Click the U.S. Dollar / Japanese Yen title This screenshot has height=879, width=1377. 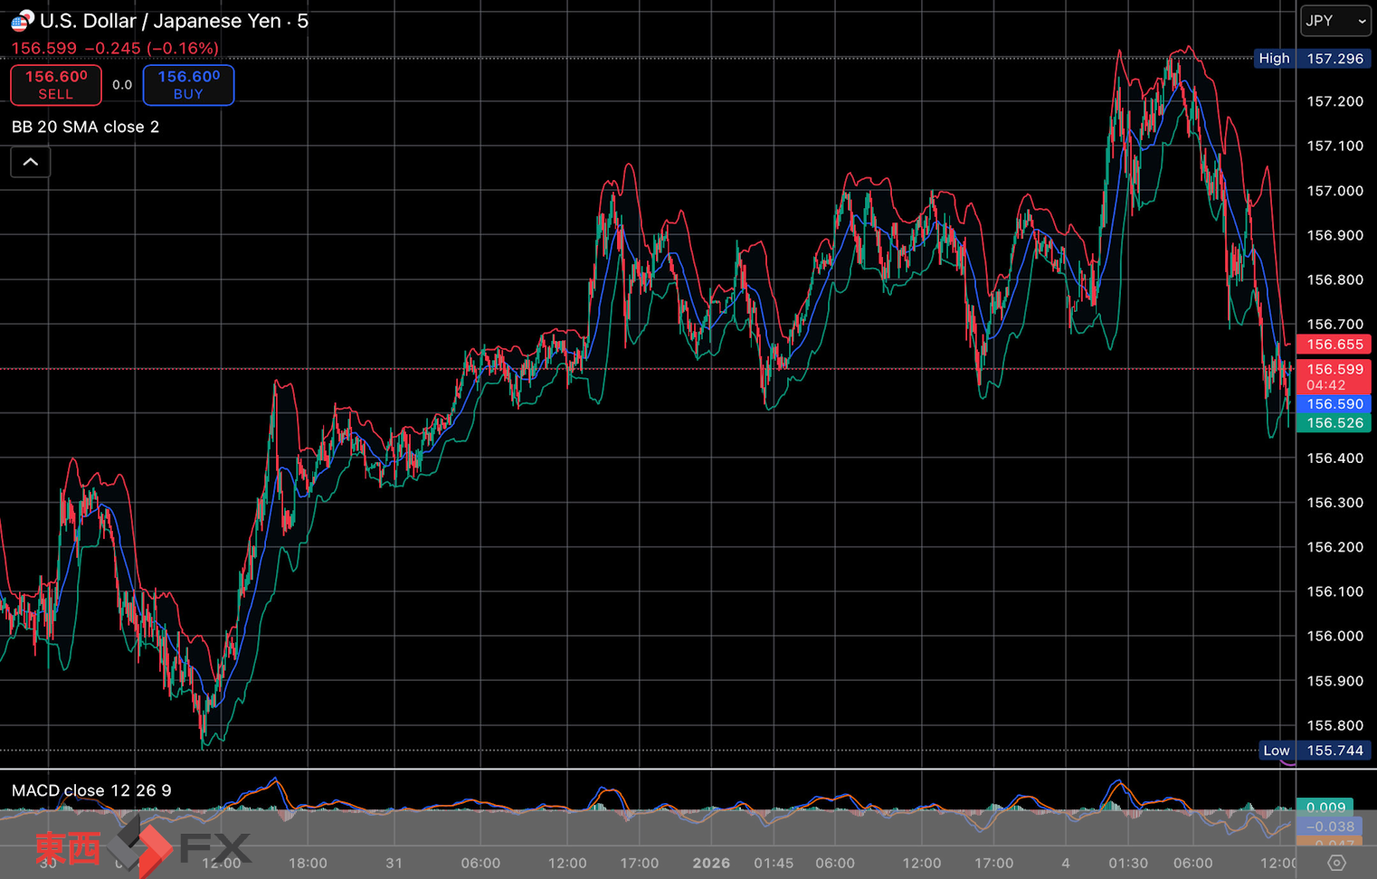pos(174,21)
